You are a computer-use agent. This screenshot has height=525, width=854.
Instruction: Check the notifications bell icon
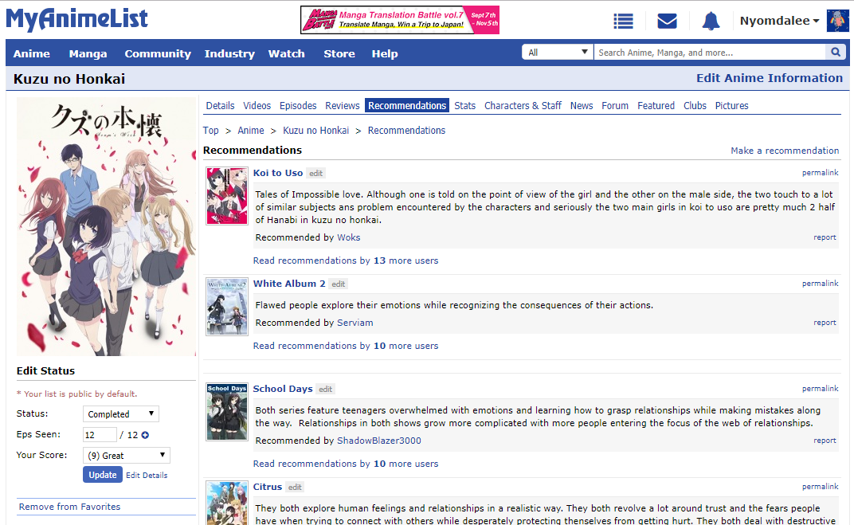click(711, 22)
